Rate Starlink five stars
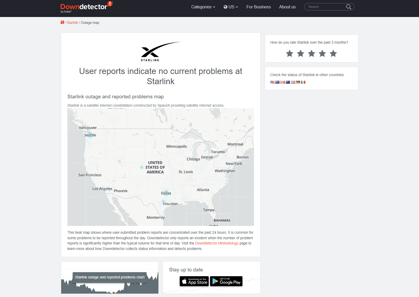Viewport: 419px width, 297px height. tap(333, 54)
